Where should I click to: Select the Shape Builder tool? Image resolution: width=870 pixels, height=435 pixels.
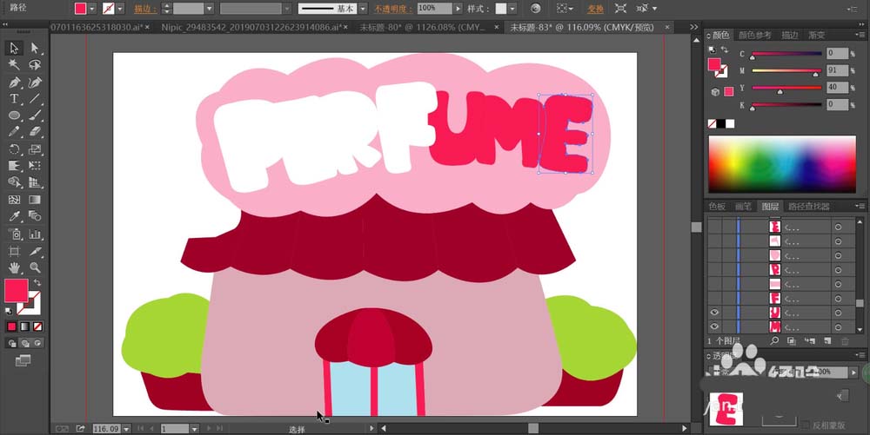click(14, 182)
